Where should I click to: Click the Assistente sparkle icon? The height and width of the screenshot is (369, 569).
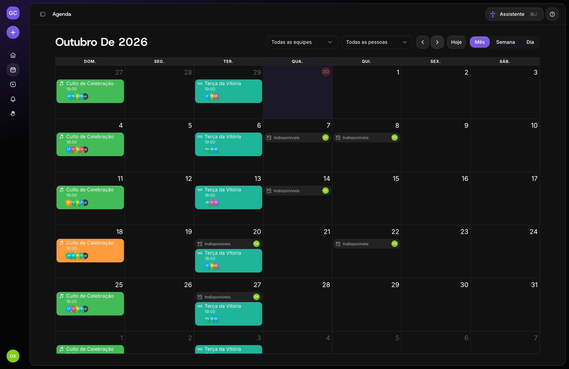[493, 14]
